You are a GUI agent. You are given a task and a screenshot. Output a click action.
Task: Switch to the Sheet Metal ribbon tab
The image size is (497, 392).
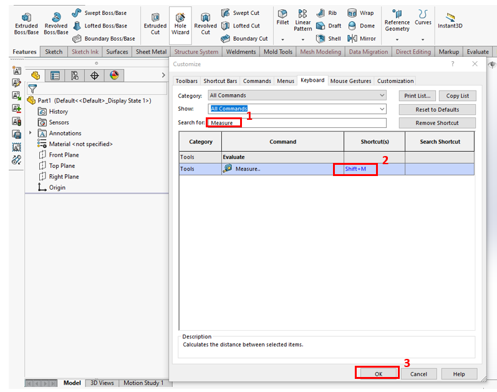(x=151, y=52)
